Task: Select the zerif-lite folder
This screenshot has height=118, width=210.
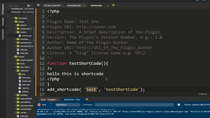Action: (23, 112)
